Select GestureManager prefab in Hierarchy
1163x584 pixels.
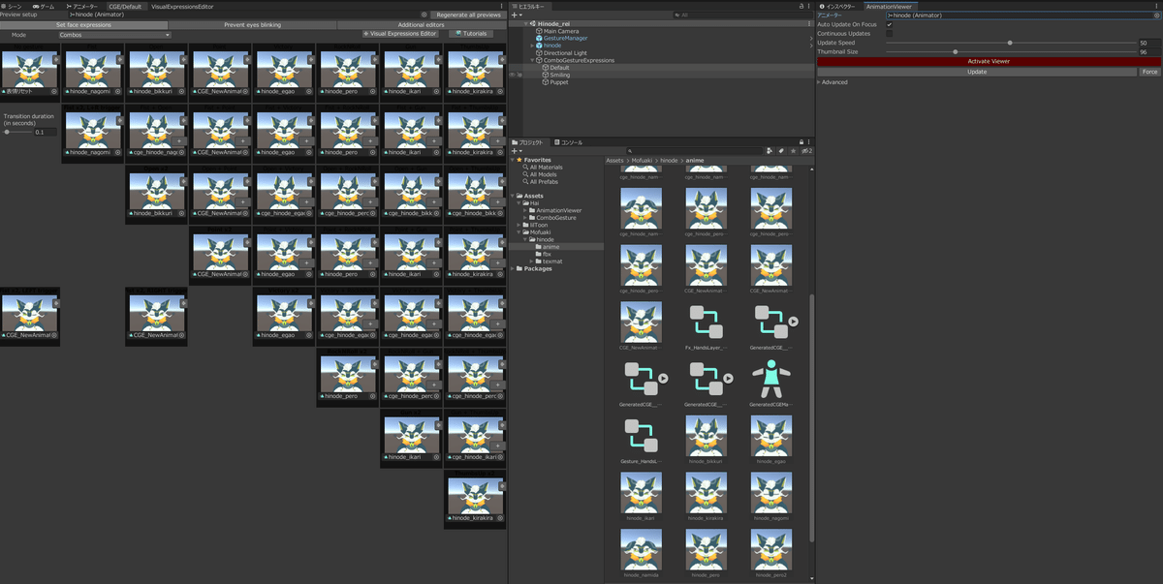pyautogui.click(x=565, y=38)
